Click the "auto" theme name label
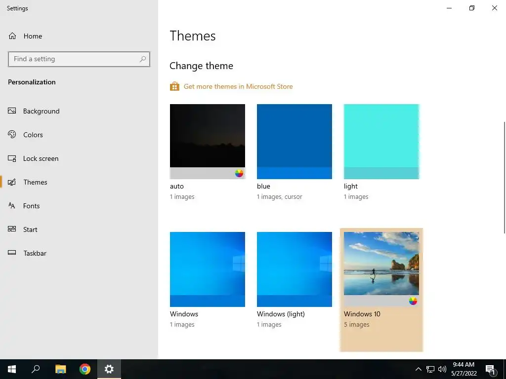The height and width of the screenshot is (379, 506). (x=176, y=186)
